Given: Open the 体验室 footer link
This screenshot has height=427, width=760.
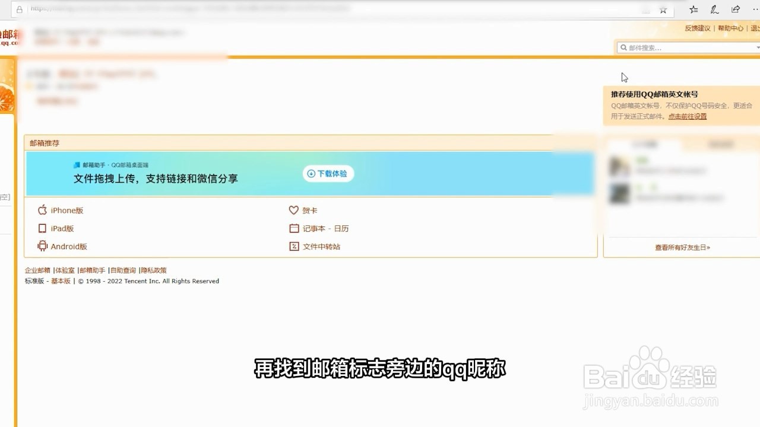Looking at the screenshot, I should pos(65,270).
